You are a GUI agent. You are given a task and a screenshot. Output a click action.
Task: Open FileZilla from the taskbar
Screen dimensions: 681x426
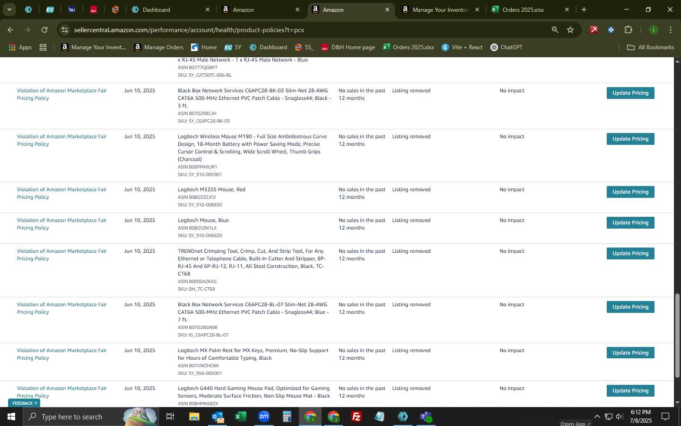(x=357, y=417)
